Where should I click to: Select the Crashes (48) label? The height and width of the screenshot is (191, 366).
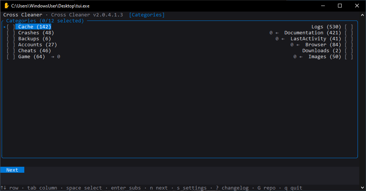pos(36,33)
